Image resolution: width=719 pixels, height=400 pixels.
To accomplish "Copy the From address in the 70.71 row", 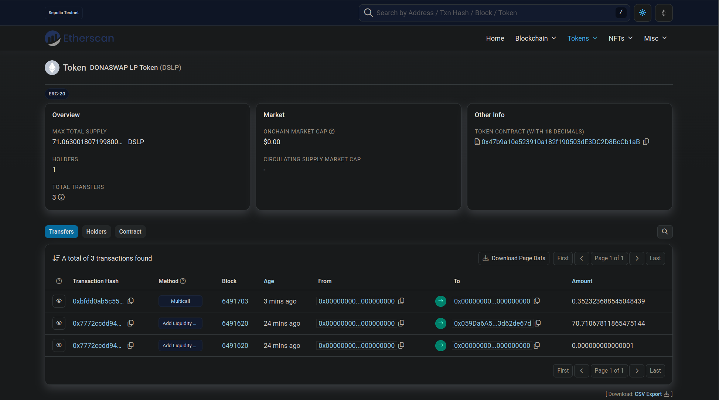I will [401, 323].
